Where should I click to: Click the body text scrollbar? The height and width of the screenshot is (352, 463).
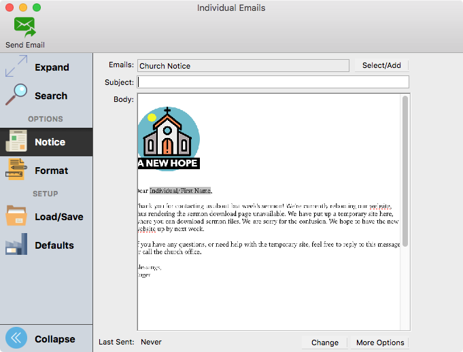pos(405,170)
